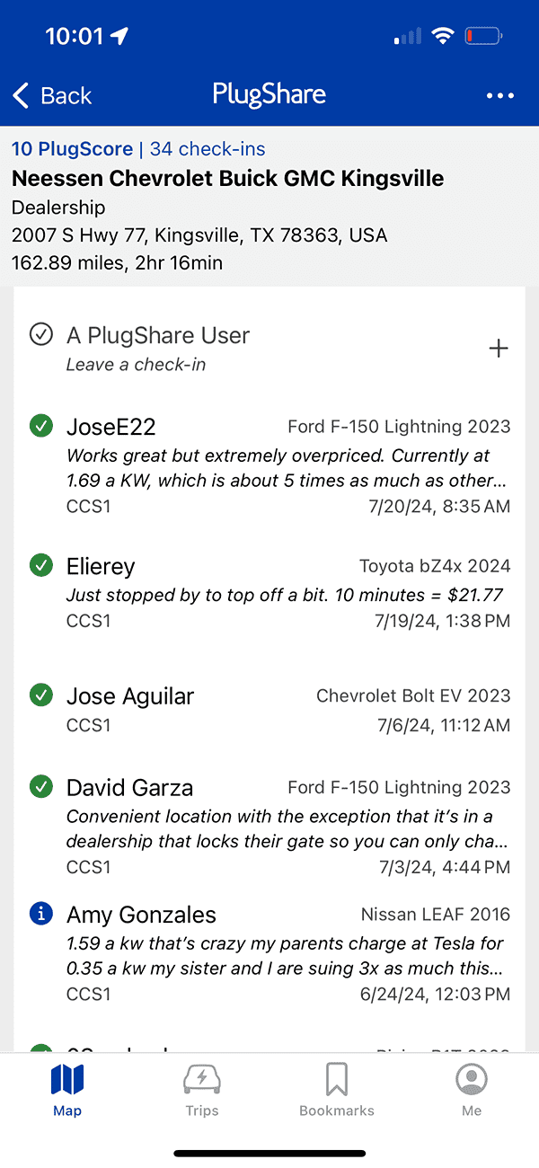Tap green check icon beside Elierey
The height and width of the screenshot is (1168, 539).
41,566
